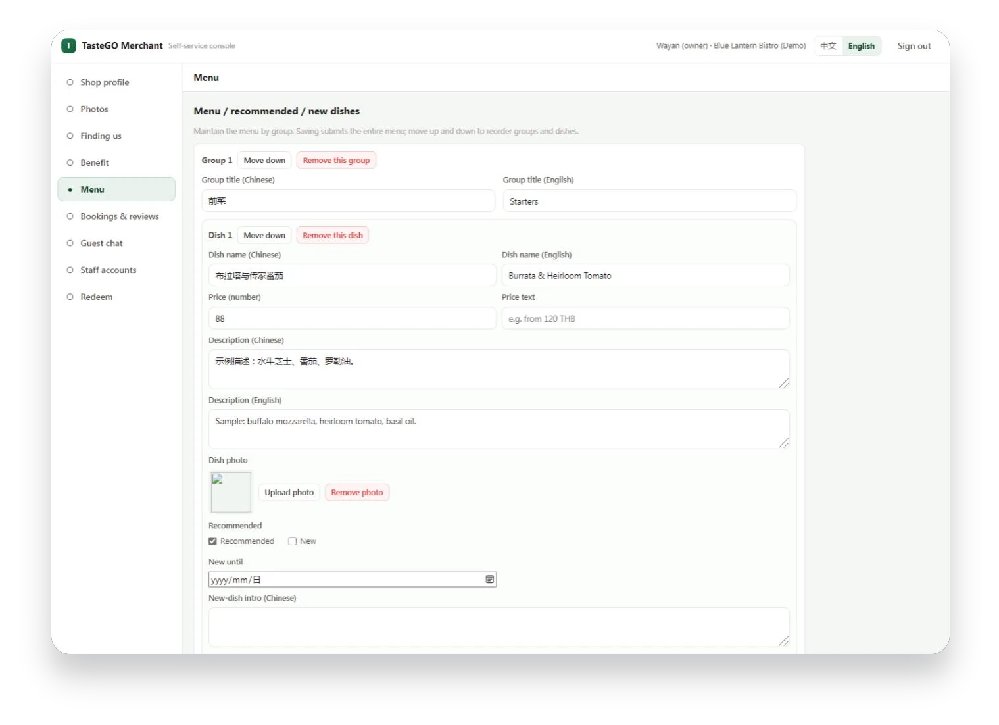This screenshot has height=725, width=999.
Task: Open the Finding us page
Action: tap(116, 136)
